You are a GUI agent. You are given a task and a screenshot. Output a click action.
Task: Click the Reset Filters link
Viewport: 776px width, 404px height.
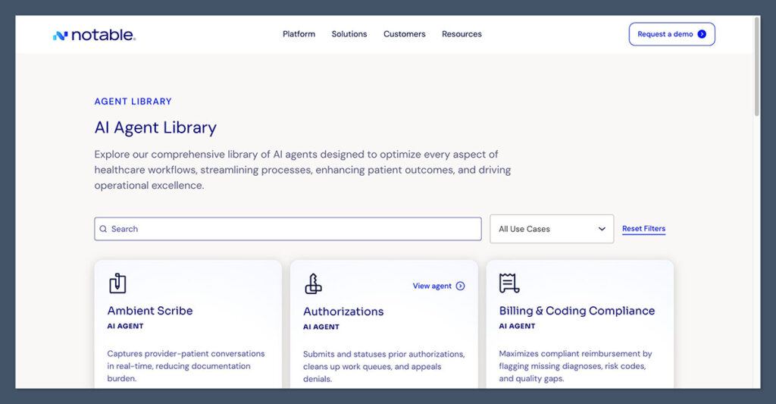pos(643,229)
